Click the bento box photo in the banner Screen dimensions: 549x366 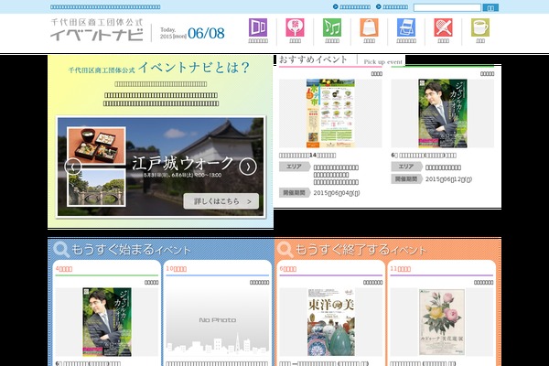96,145
